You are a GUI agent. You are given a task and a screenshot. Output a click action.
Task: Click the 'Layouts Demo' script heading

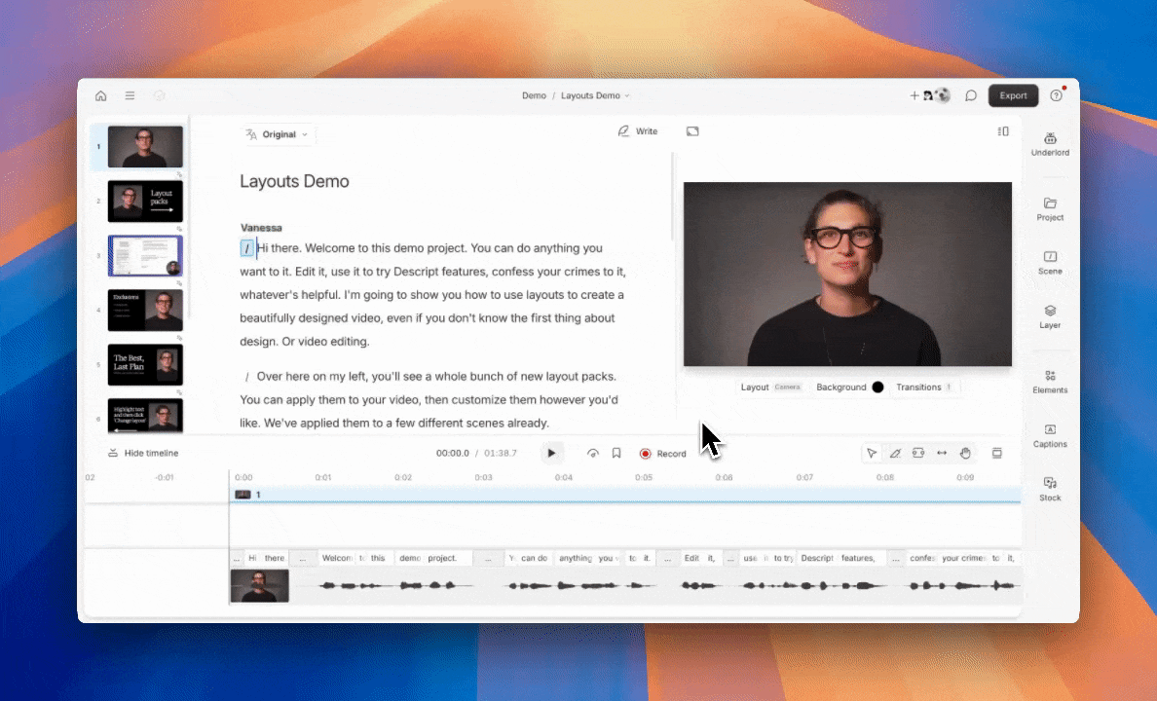click(294, 181)
